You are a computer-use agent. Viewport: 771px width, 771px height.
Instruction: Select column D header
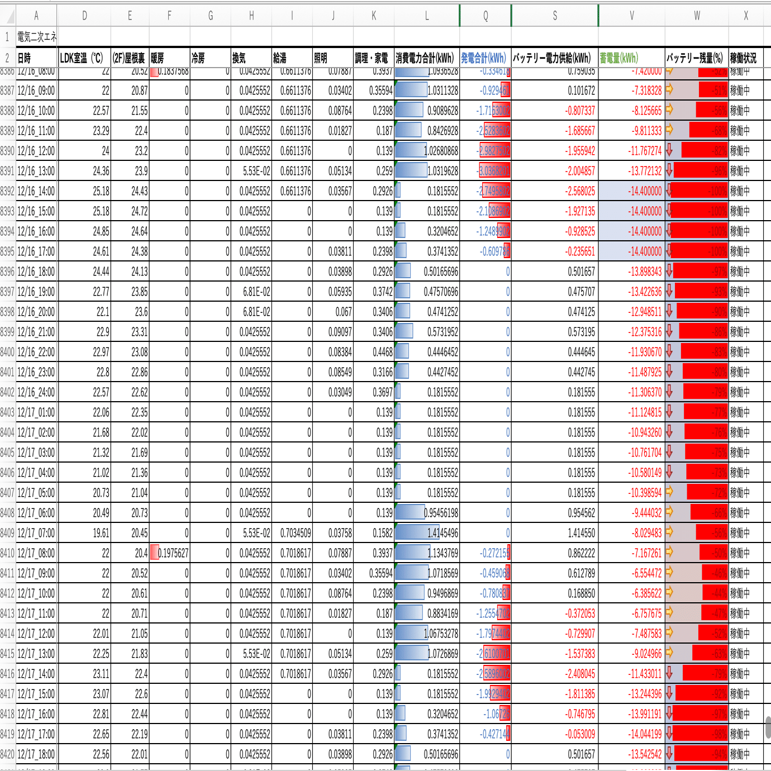[x=84, y=16]
